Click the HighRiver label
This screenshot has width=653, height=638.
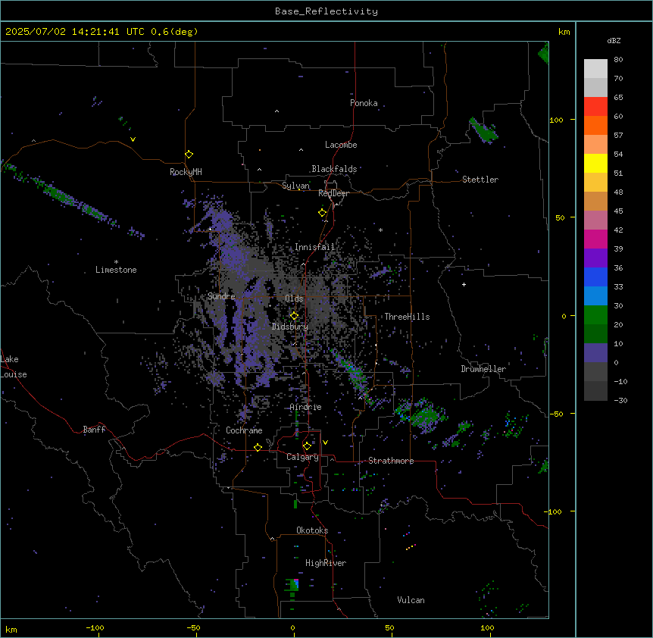click(326, 563)
